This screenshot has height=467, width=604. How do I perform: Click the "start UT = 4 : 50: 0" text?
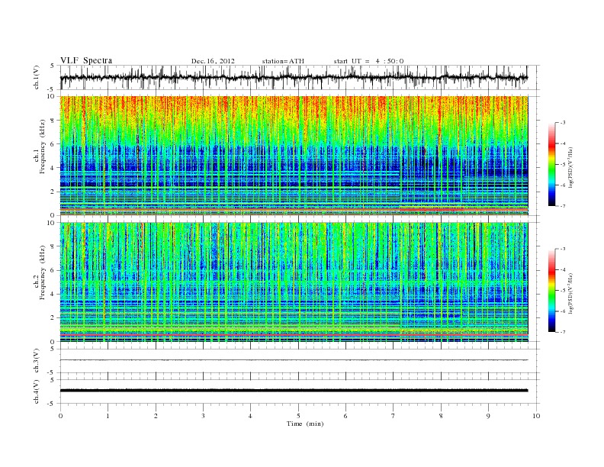[368, 61]
